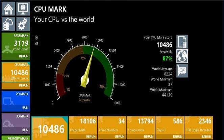This screenshot has height=140, width=224.
Task: Rerun the Compression test
Action: pos(149,137)
